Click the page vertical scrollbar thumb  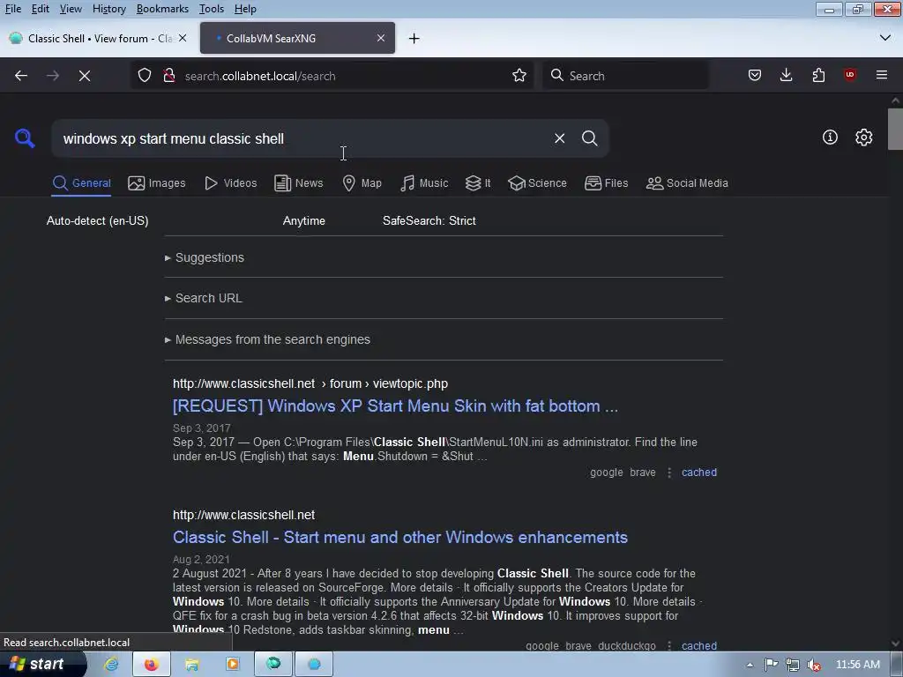pyautogui.click(x=895, y=129)
